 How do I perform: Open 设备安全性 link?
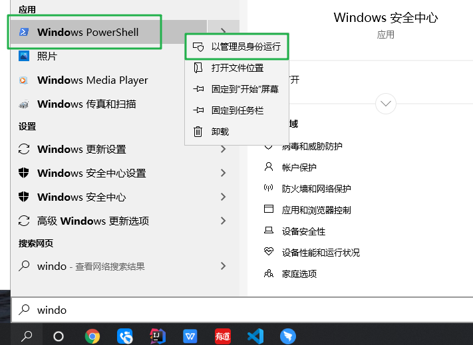(x=303, y=231)
